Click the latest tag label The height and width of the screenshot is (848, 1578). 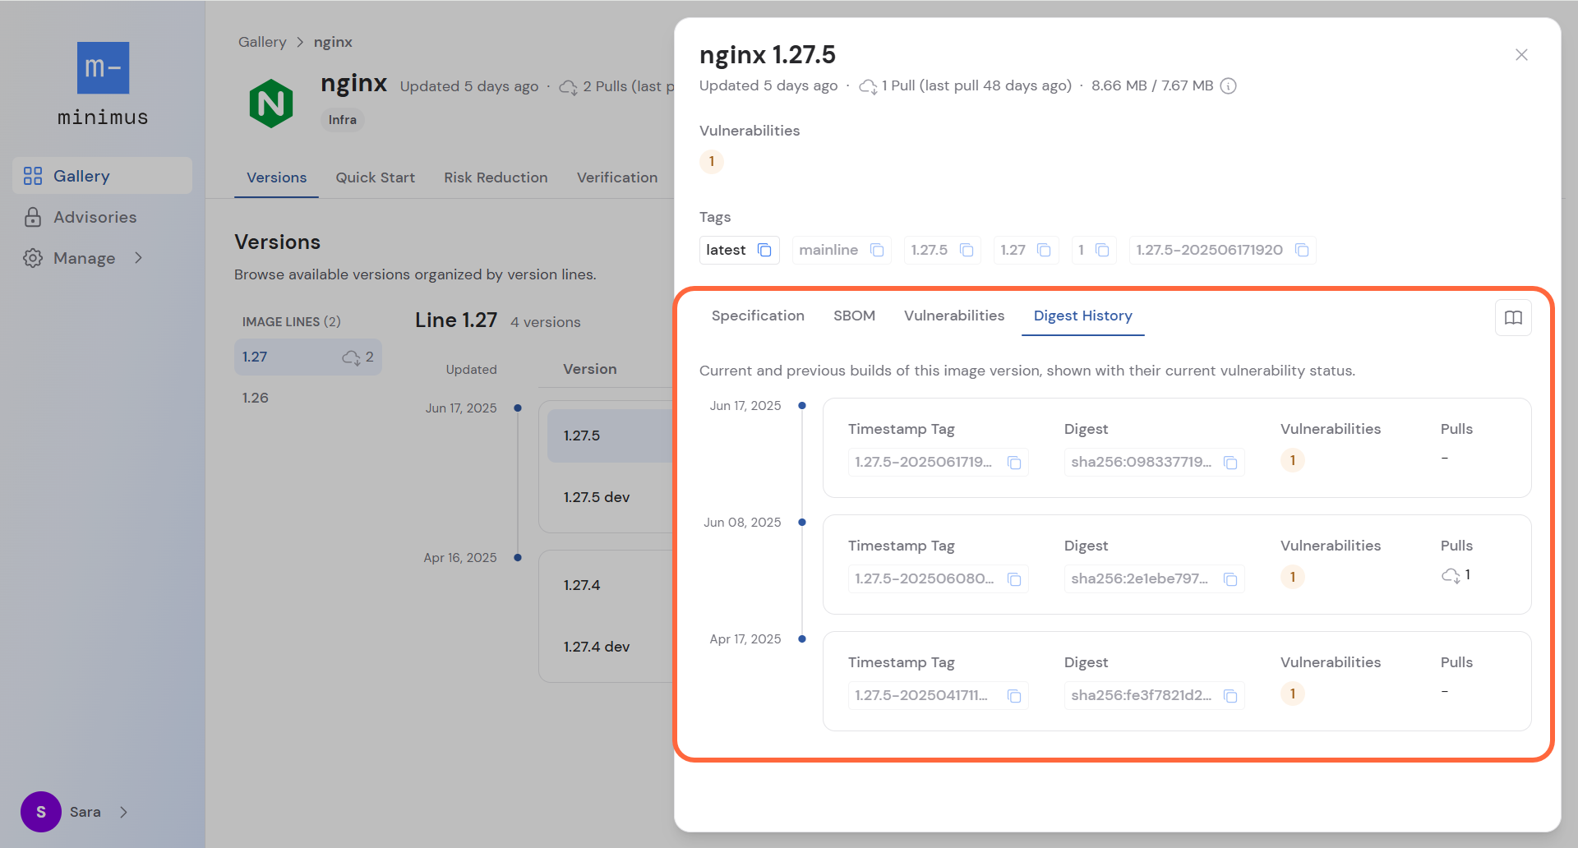726,250
